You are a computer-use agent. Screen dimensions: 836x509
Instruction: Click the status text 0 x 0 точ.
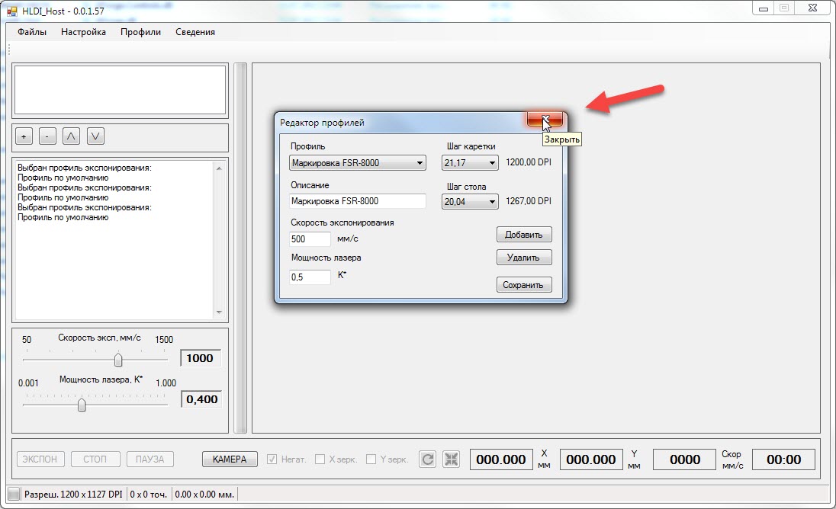point(148,494)
